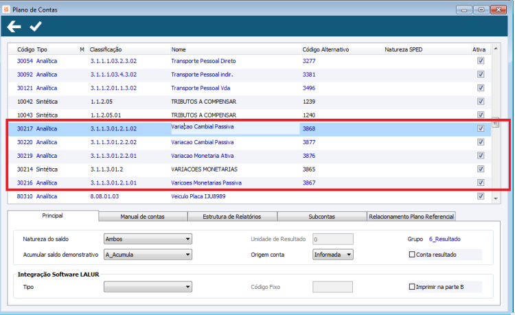This screenshot has width=515, height=315.
Task: Toggle Ativa checkbox for Veiculo Placa IJU8989
Action: tap(481, 196)
